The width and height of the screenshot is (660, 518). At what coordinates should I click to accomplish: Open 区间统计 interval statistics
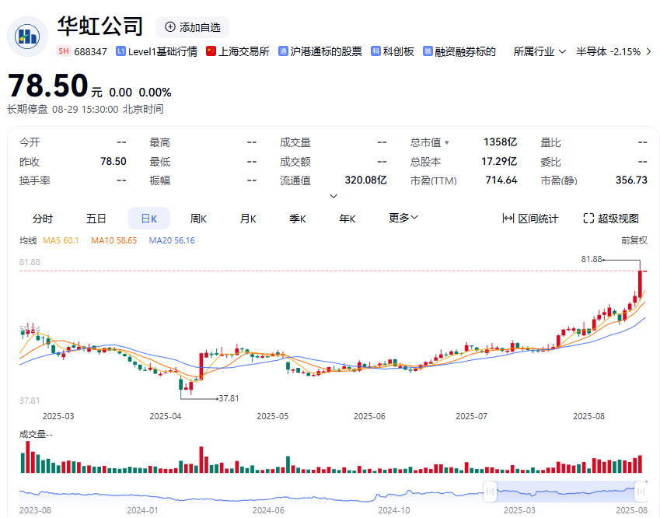530,218
